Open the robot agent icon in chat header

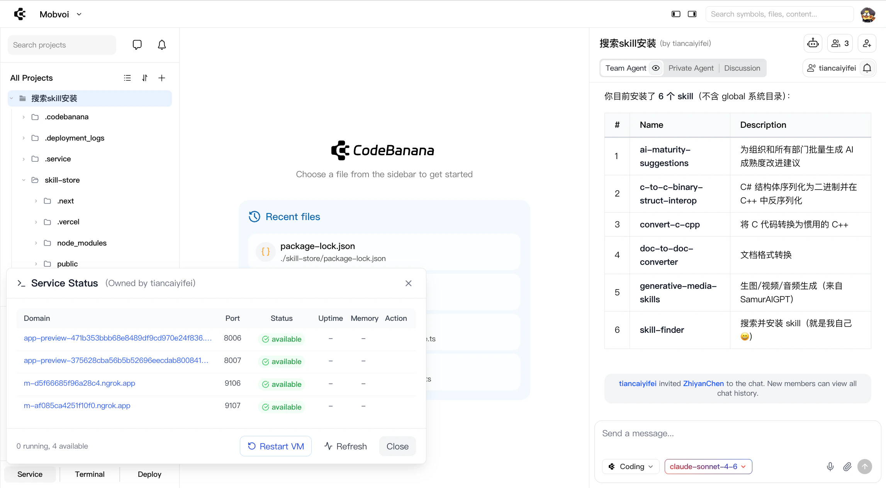[813, 43]
